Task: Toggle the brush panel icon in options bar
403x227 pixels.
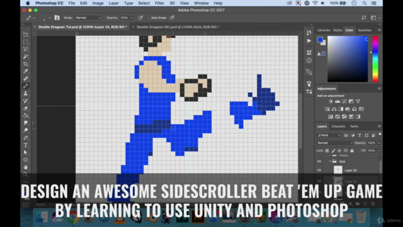Action: click(x=57, y=18)
